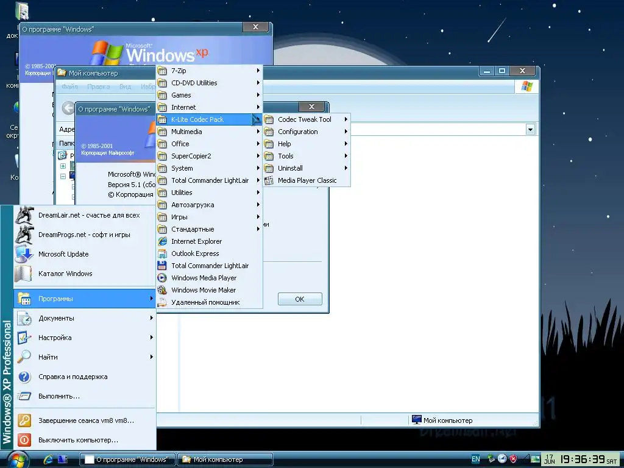Open Справка и поддержка

pos(84,377)
